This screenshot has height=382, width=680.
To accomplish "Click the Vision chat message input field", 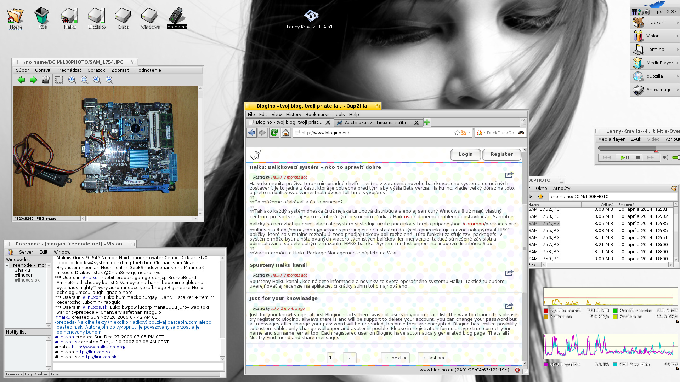I will click(x=138, y=367).
